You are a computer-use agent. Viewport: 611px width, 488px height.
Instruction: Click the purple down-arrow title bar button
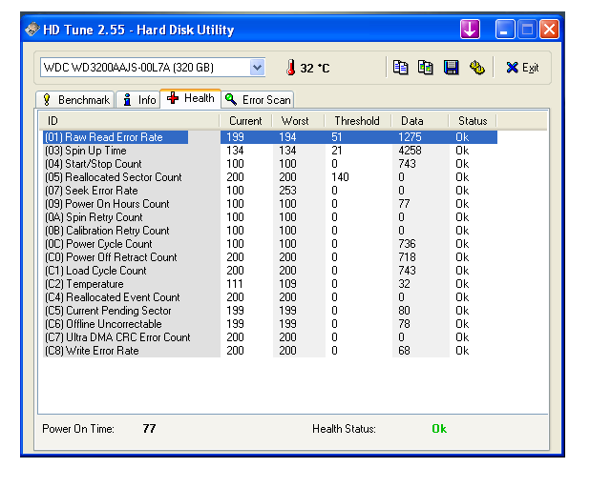(470, 30)
